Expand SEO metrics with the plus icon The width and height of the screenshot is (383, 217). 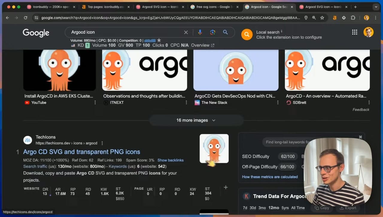click(226, 187)
